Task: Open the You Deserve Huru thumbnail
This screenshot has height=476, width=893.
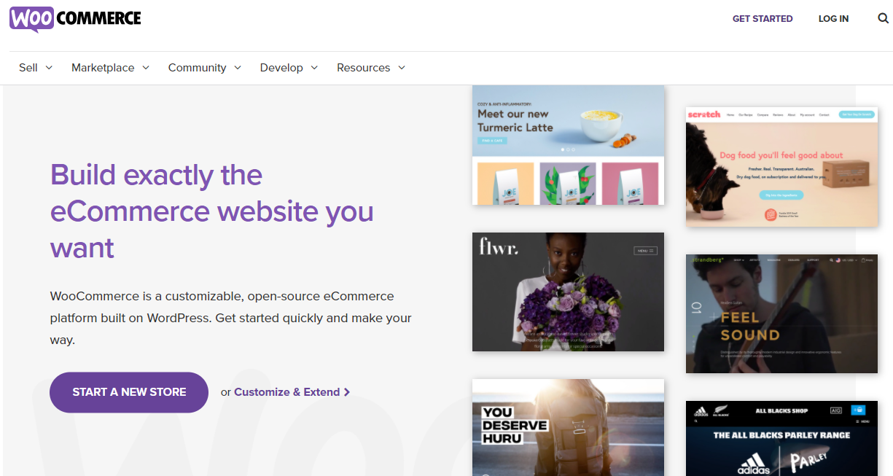Action: point(568,427)
